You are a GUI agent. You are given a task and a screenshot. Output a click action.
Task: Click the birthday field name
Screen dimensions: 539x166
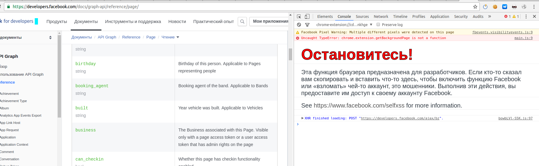coord(86,64)
